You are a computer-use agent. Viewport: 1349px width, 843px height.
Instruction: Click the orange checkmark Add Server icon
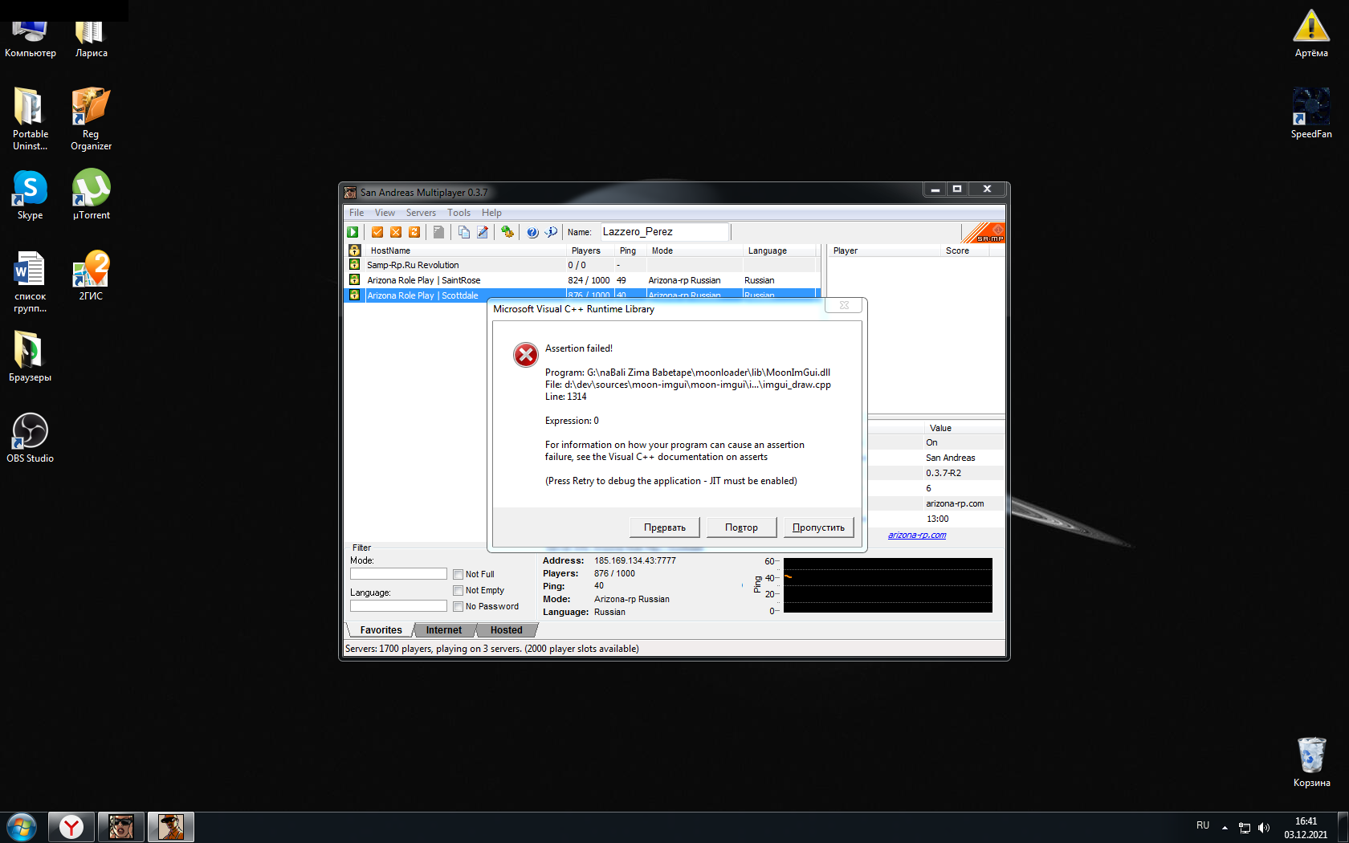(x=377, y=232)
